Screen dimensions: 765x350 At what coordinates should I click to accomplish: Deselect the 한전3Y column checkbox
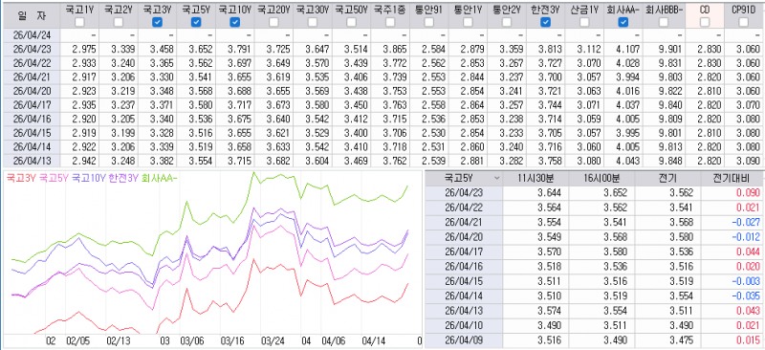pos(545,21)
